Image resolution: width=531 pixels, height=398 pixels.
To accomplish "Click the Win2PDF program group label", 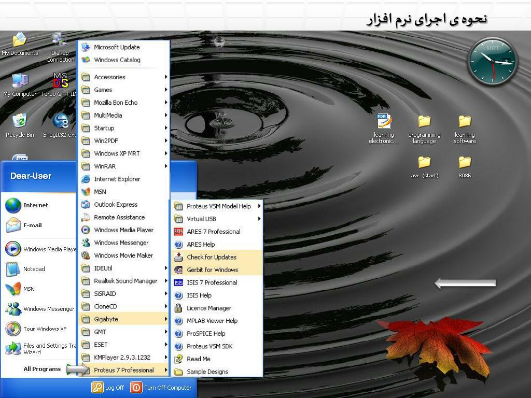I will (106, 141).
